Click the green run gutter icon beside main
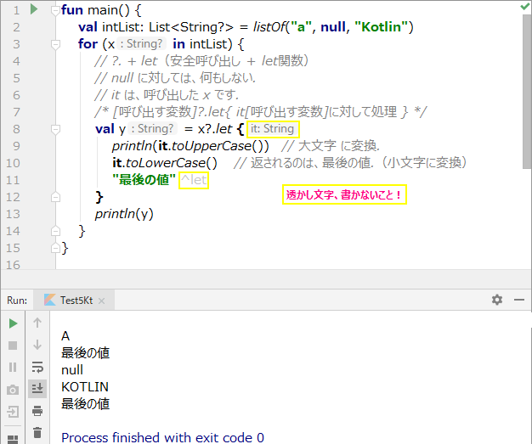The height and width of the screenshot is (444, 532). tap(33, 9)
